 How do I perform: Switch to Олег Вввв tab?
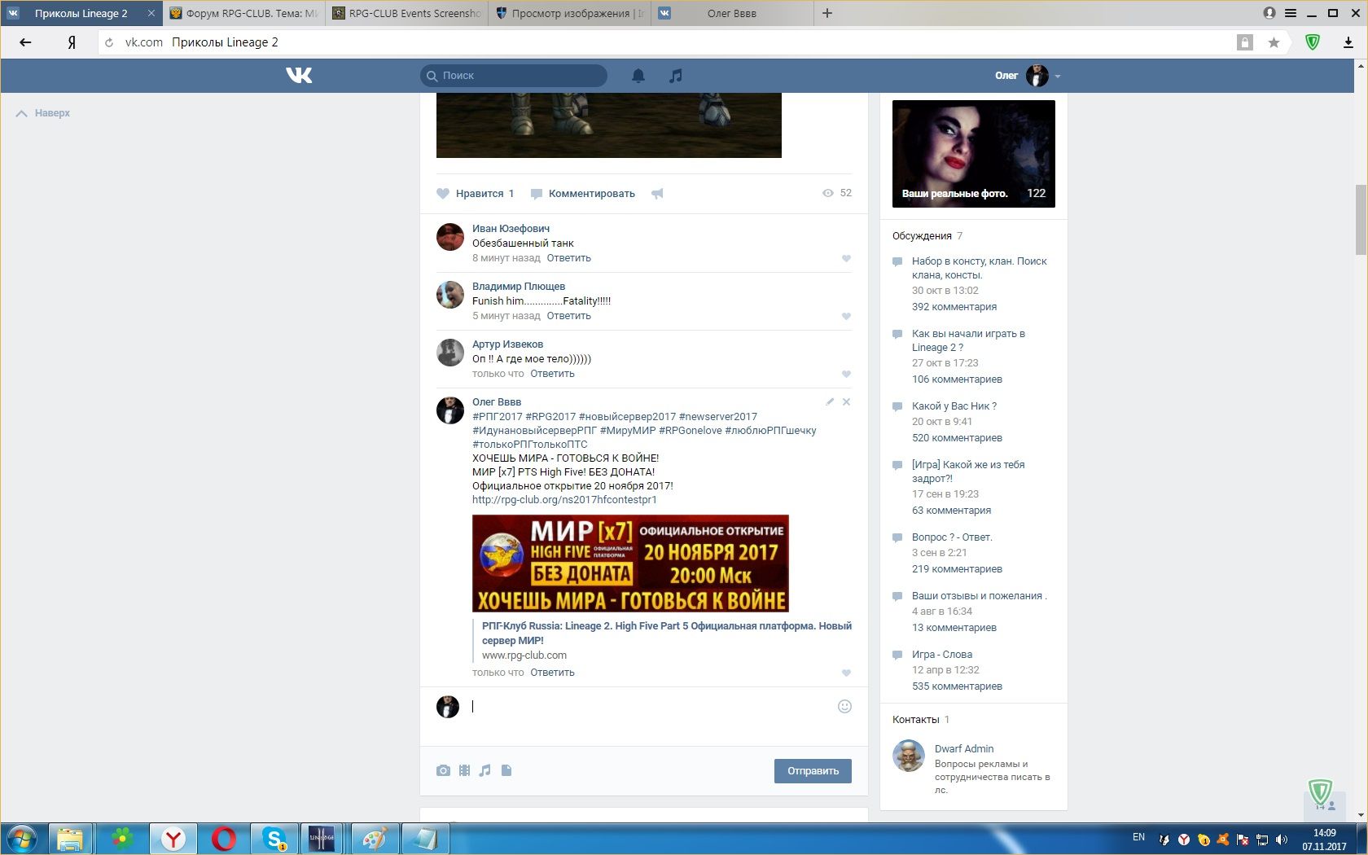[x=731, y=13]
